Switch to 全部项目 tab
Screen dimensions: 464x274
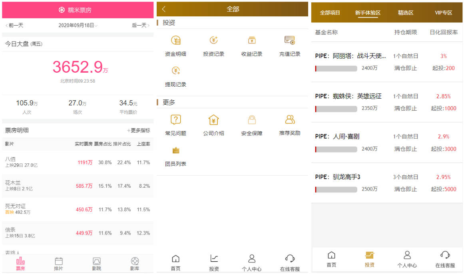(x=330, y=13)
